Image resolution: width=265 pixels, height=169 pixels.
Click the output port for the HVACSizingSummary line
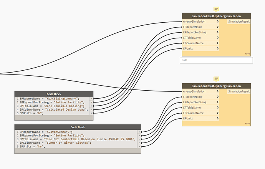(91, 99)
